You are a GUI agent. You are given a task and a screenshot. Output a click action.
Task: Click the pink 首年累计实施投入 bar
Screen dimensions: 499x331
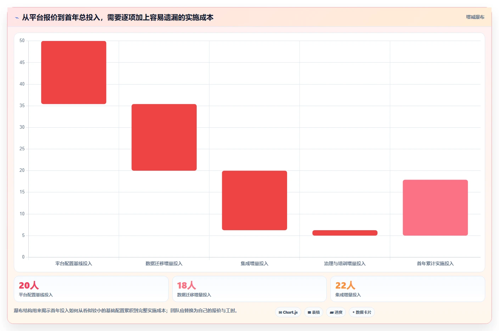click(x=435, y=208)
